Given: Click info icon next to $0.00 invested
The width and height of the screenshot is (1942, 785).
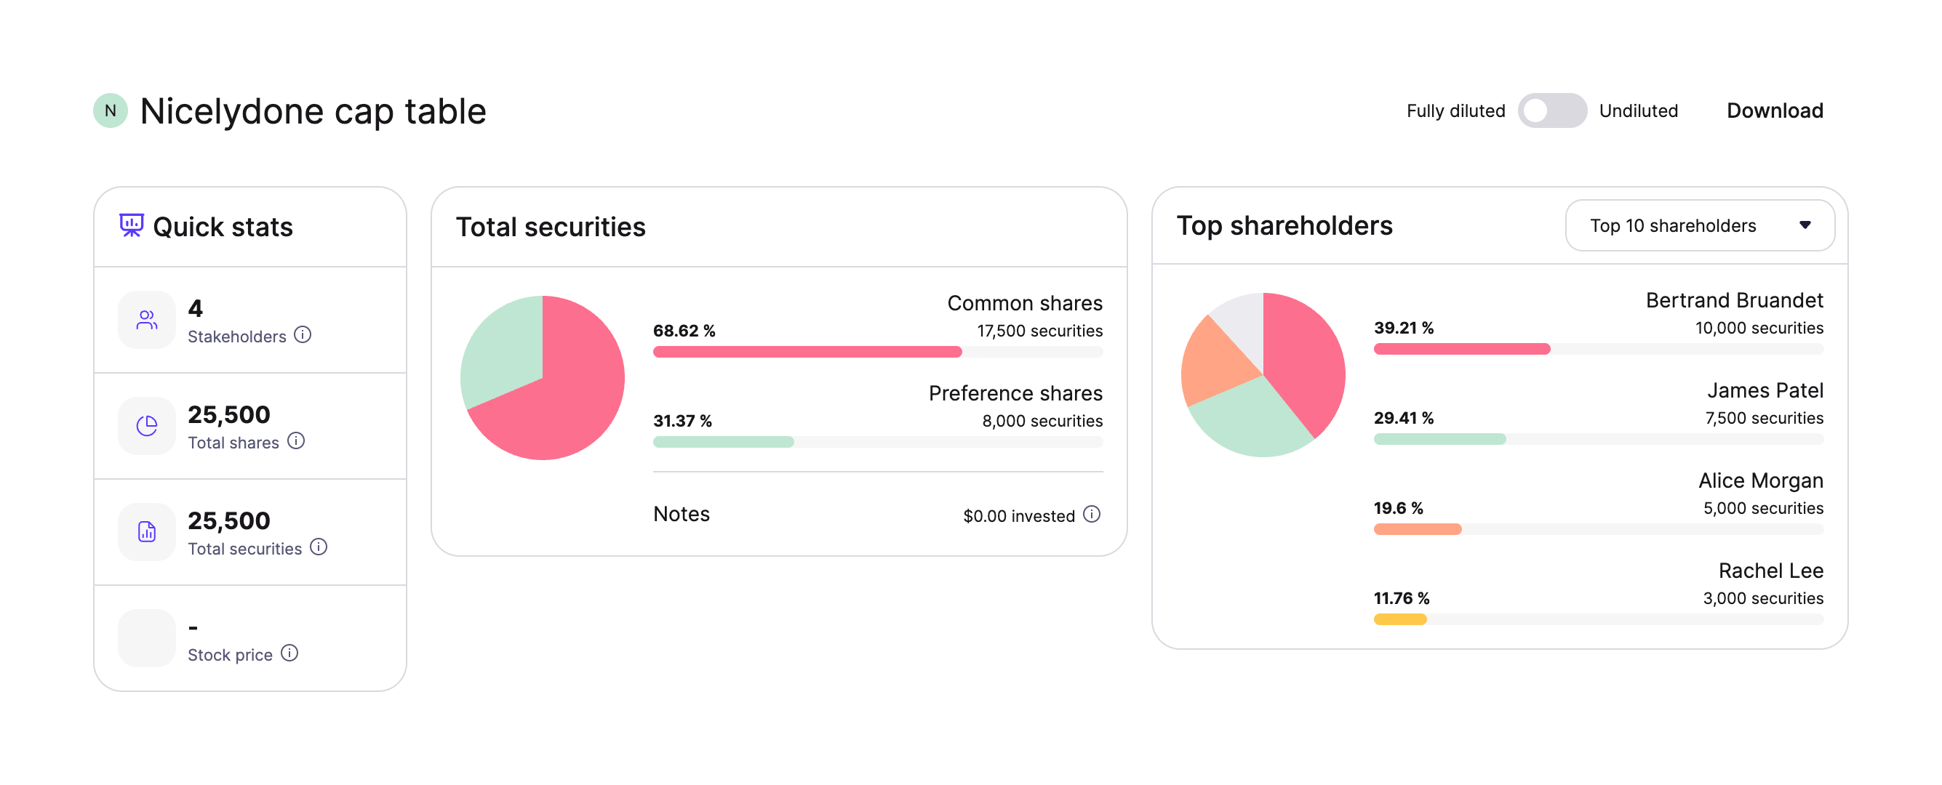Looking at the screenshot, I should [1092, 515].
